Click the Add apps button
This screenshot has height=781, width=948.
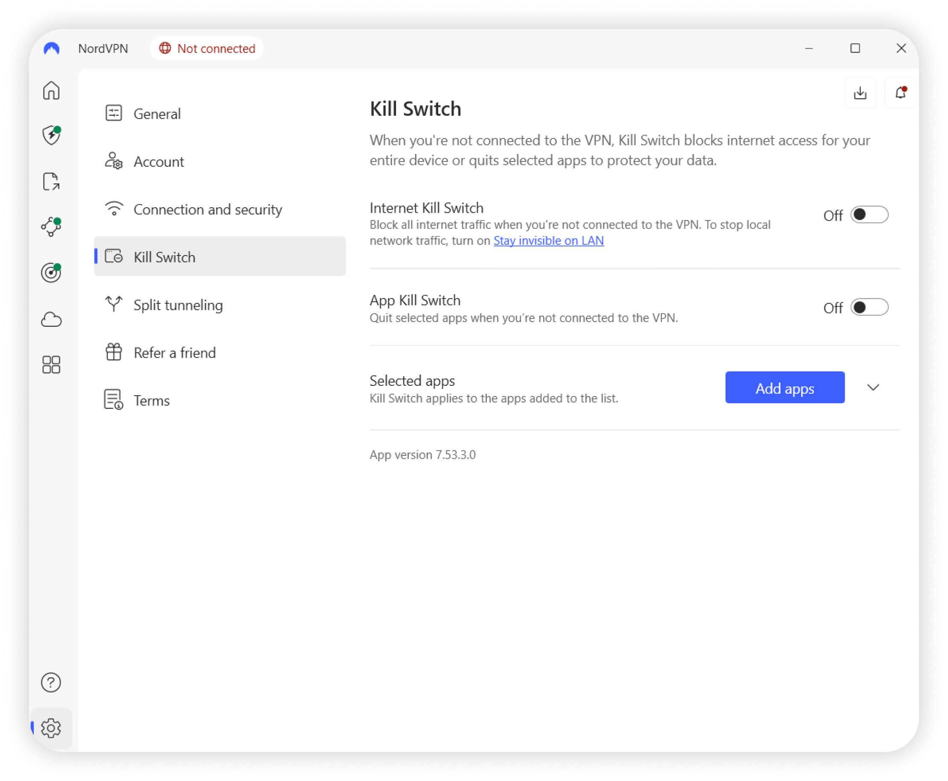(784, 388)
